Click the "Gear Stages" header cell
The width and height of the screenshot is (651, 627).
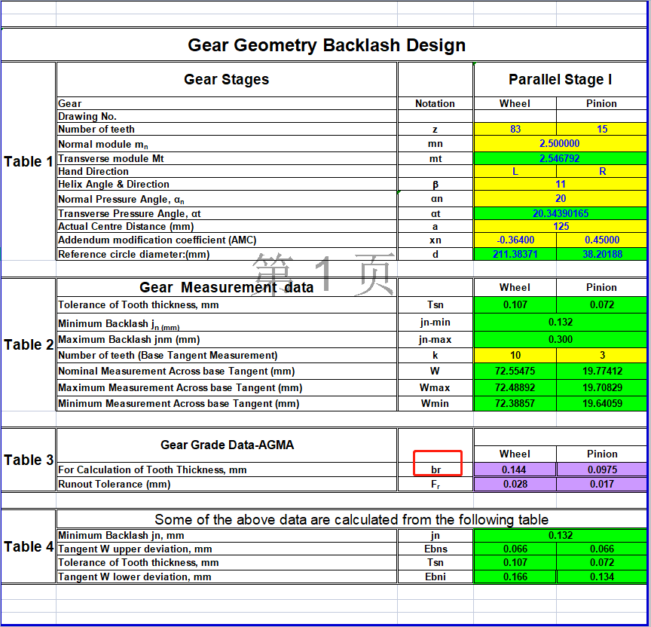click(227, 79)
